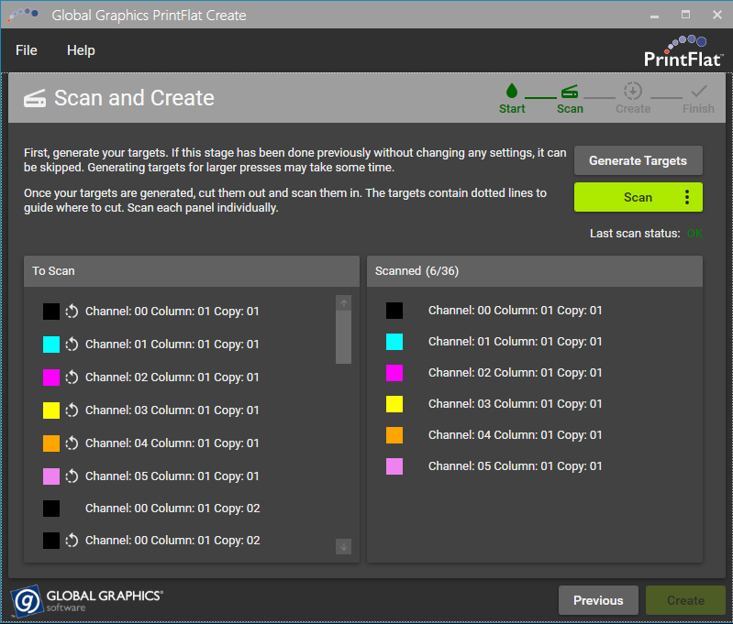Screen dimensions: 733x624
Task: Select scanned item Channel 04 Column 01 Copy 01
Action: tap(515, 435)
